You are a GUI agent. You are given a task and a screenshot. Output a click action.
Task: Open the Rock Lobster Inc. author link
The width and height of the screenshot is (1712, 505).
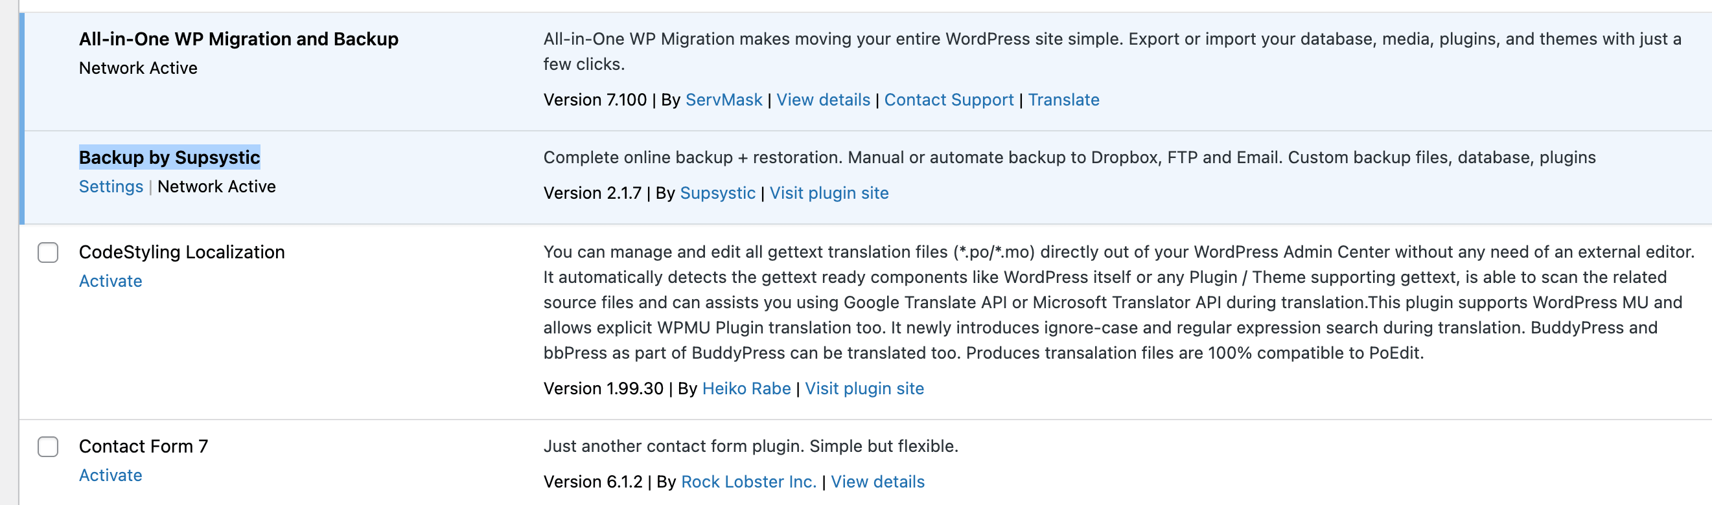[748, 482]
